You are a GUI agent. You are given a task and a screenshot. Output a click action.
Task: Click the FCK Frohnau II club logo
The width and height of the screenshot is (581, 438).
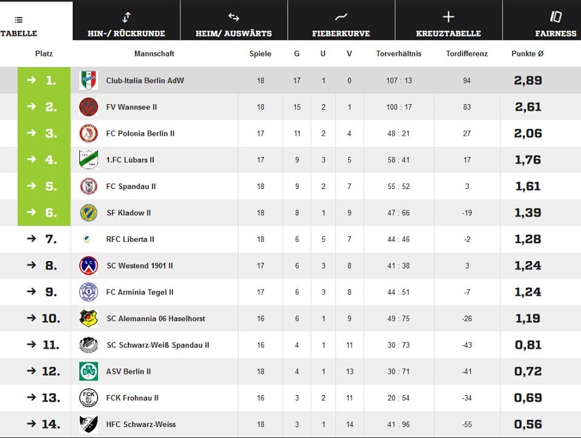pyautogui.click(x=88, y=398)
